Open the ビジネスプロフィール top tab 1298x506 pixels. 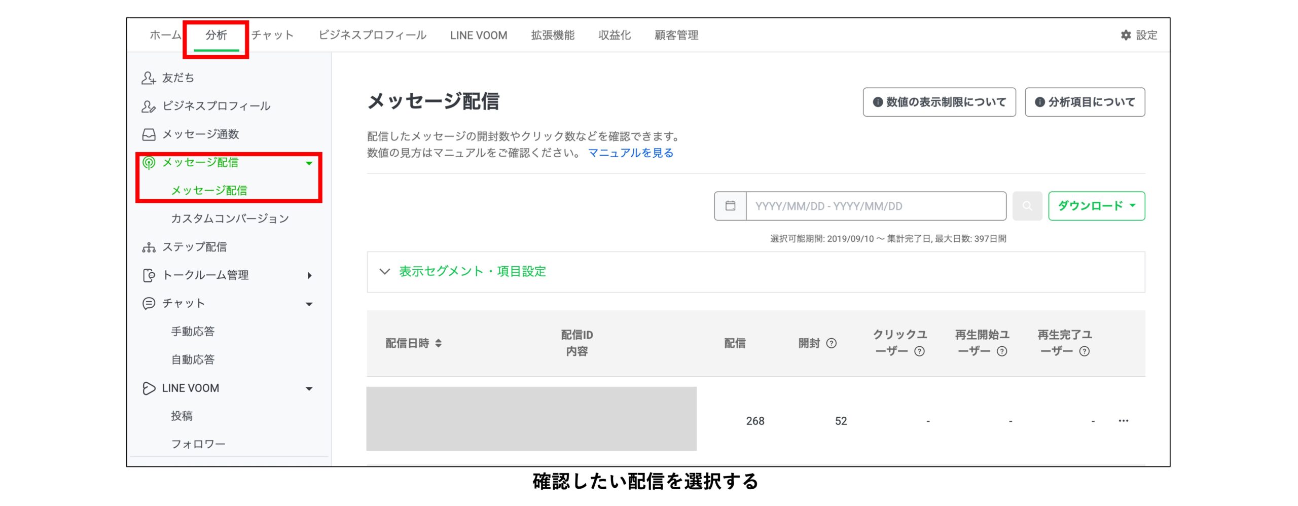[372, 35]
